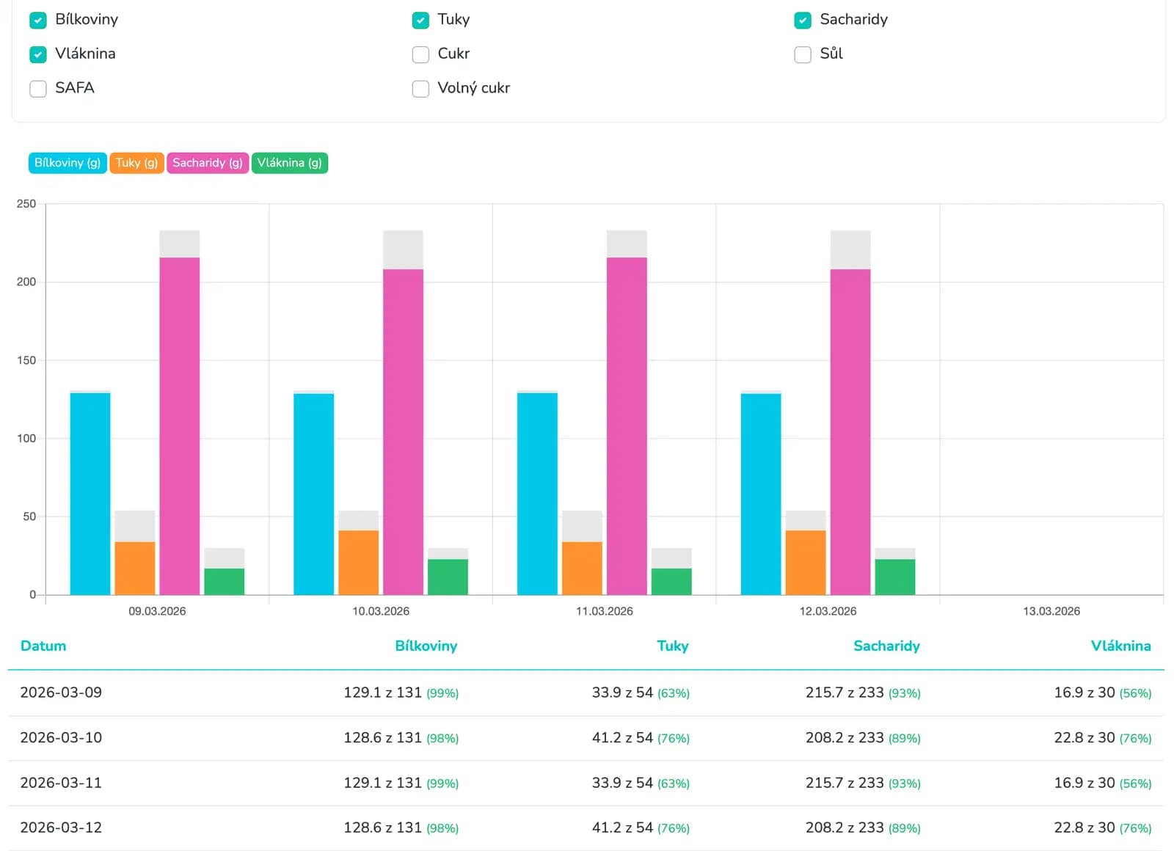
Task: Enable the Cukr checkbox
Action: click(420, 54)
